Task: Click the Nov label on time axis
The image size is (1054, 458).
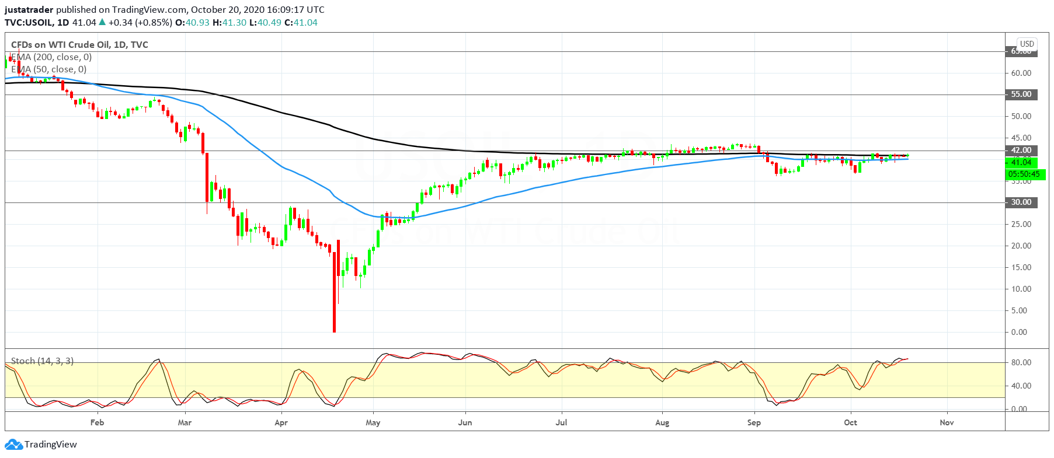Action: 947,422
